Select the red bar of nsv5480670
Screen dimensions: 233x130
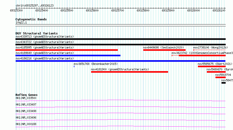[216, 72]
